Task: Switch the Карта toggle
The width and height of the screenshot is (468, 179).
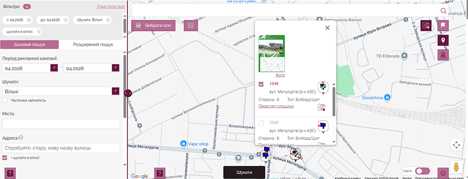Action: coord(422,171)
